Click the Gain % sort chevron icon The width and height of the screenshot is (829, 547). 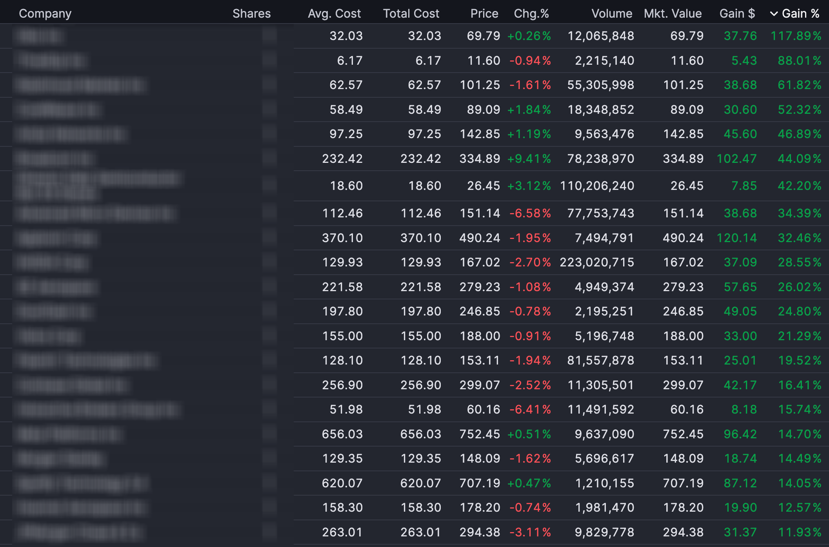(x=773, y=14)
